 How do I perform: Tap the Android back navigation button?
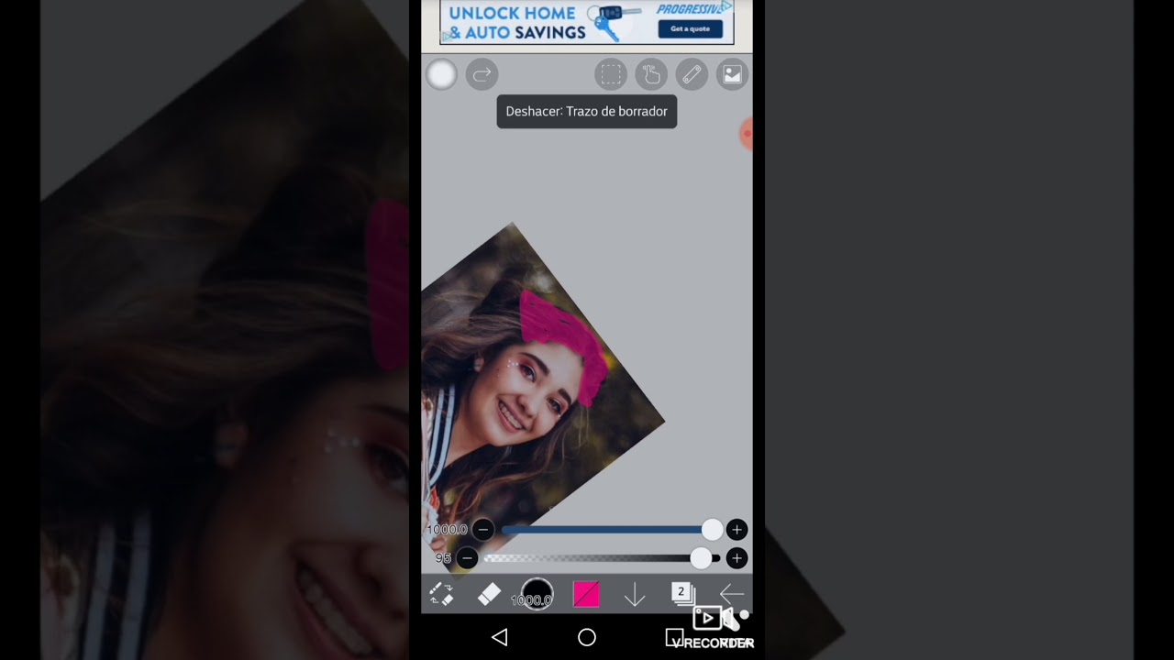pyautogui.click(x=499, y=637)
